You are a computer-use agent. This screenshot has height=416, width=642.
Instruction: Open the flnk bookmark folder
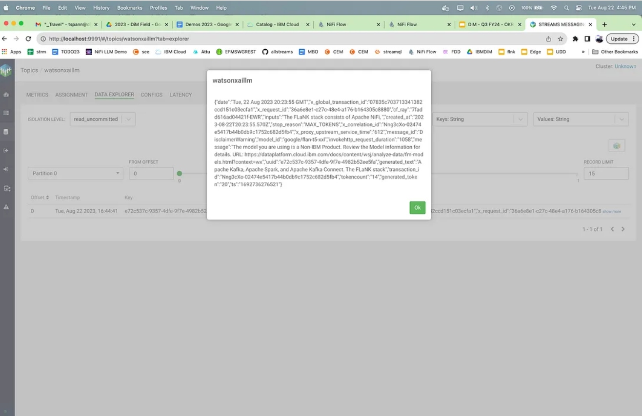507,52
